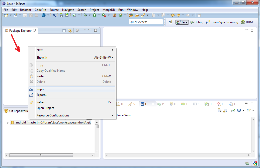Click Git Repositories vertical scroll down arrow
Image resolution: width=260 pixels, height=168 pixels.
pos(97,151)
